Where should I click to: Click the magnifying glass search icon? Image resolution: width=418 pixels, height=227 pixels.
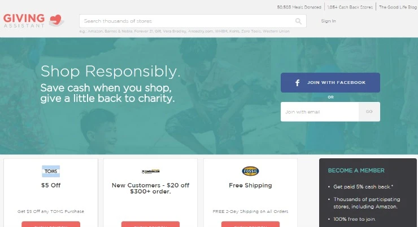coord(298,21)
